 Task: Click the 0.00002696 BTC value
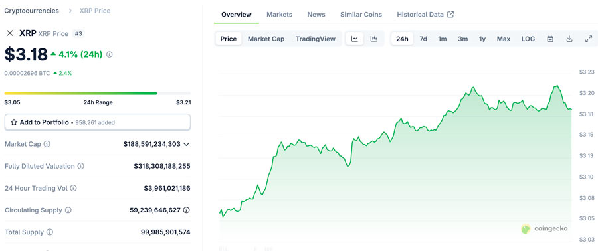[x=27, y=73]
